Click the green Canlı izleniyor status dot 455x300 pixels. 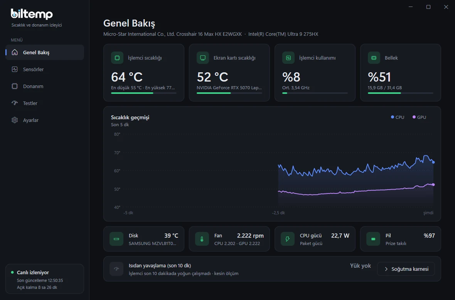[x=12, y=272]
